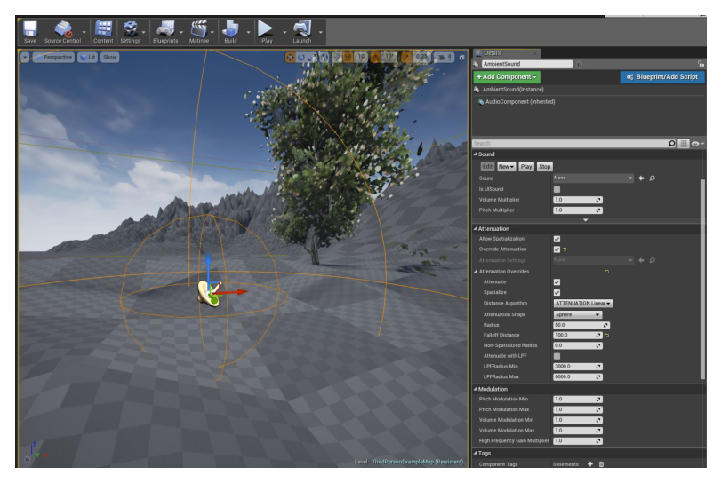Open the viewport Show menu

click(x=109, y=58)
